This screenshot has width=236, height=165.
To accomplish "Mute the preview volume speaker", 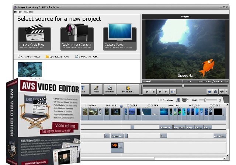I will [222, 92].
